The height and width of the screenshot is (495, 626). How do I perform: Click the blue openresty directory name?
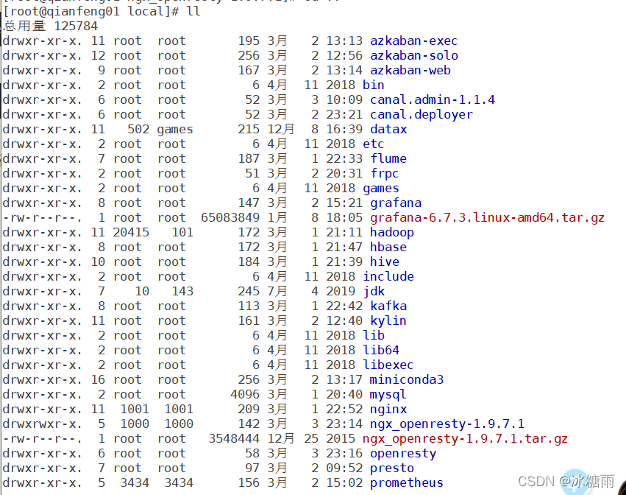pyautogui.click(x=403, y=454)
